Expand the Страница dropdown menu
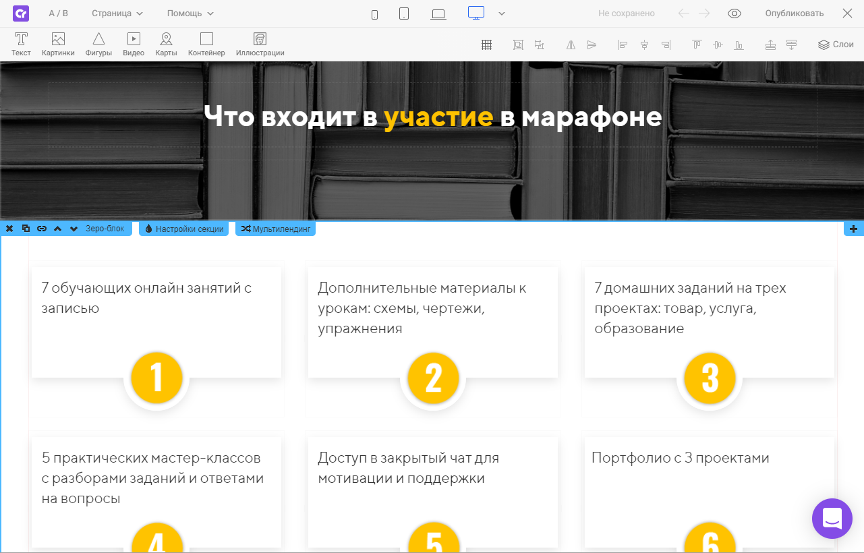The width and height of the screenshot is (864, 553). click(117, 13)
